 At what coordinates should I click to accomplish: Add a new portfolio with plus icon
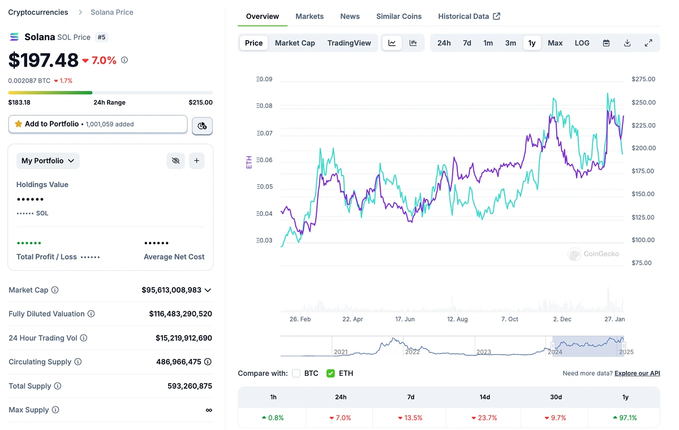tap(196, 160)
